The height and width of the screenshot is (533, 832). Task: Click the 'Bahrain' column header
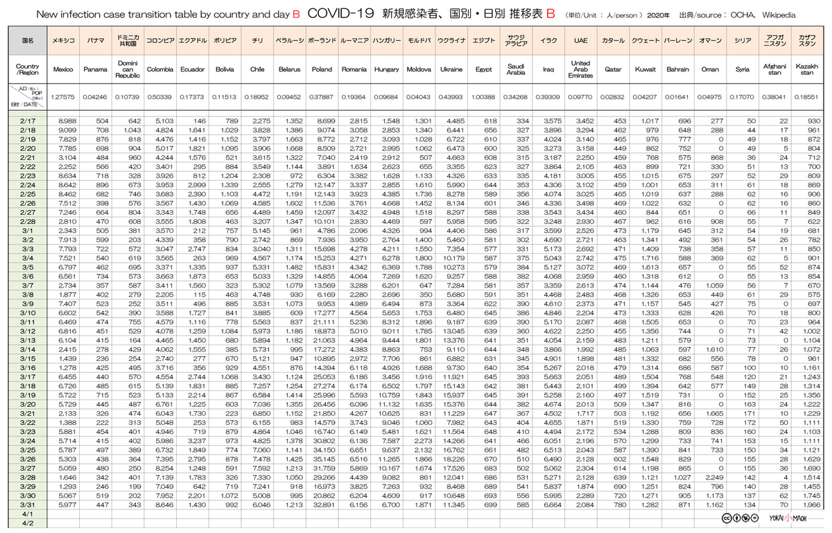tap(677, 70)
